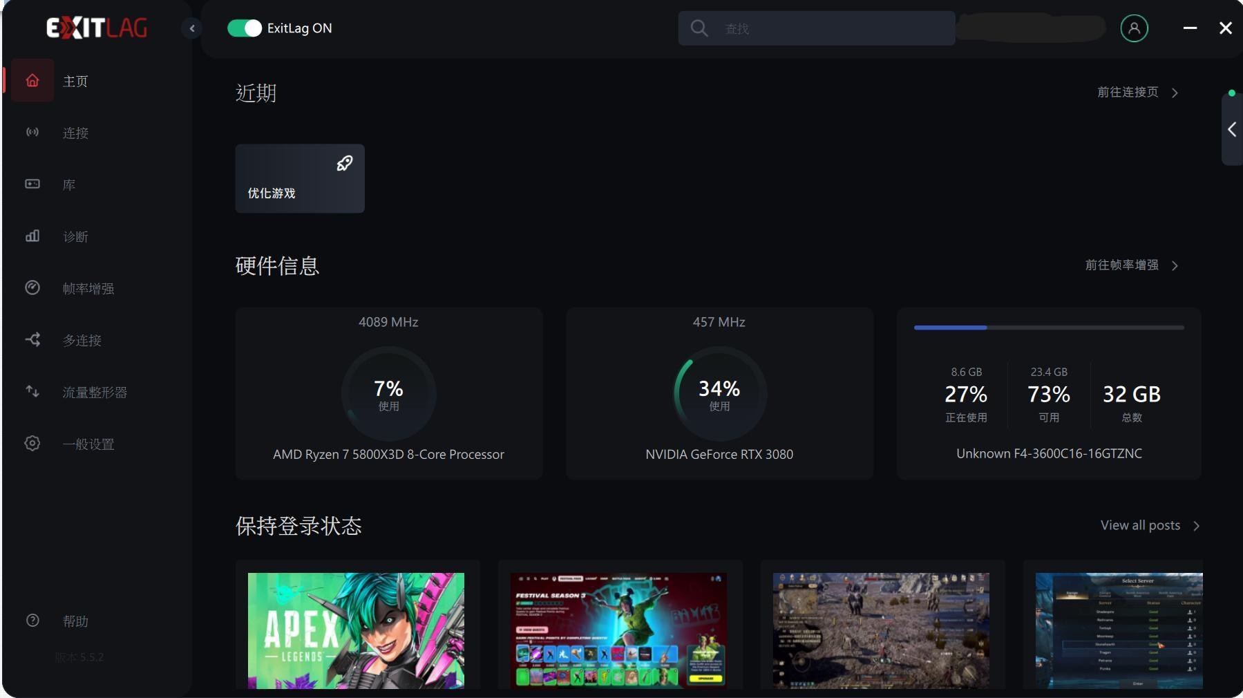This screenshot has width=1243, height=698.
Task: Click the Unknown F4-3600C16-16GTZNC label
Action: (x=1049, y=453)
